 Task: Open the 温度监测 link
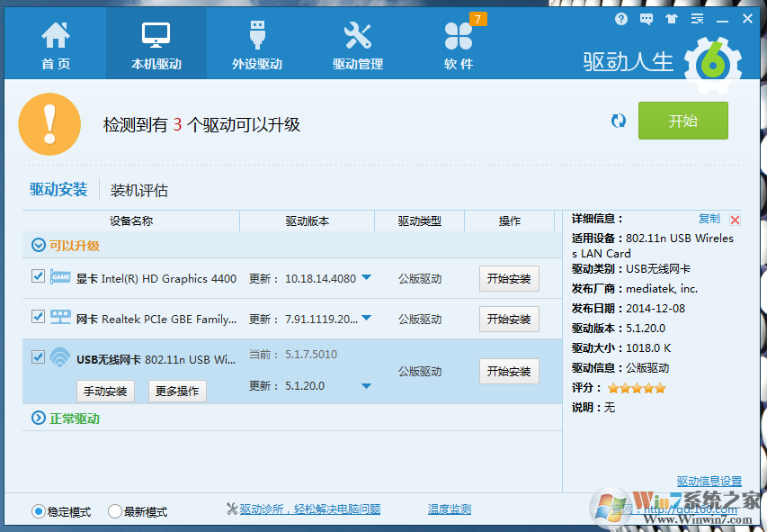[450, 509]
